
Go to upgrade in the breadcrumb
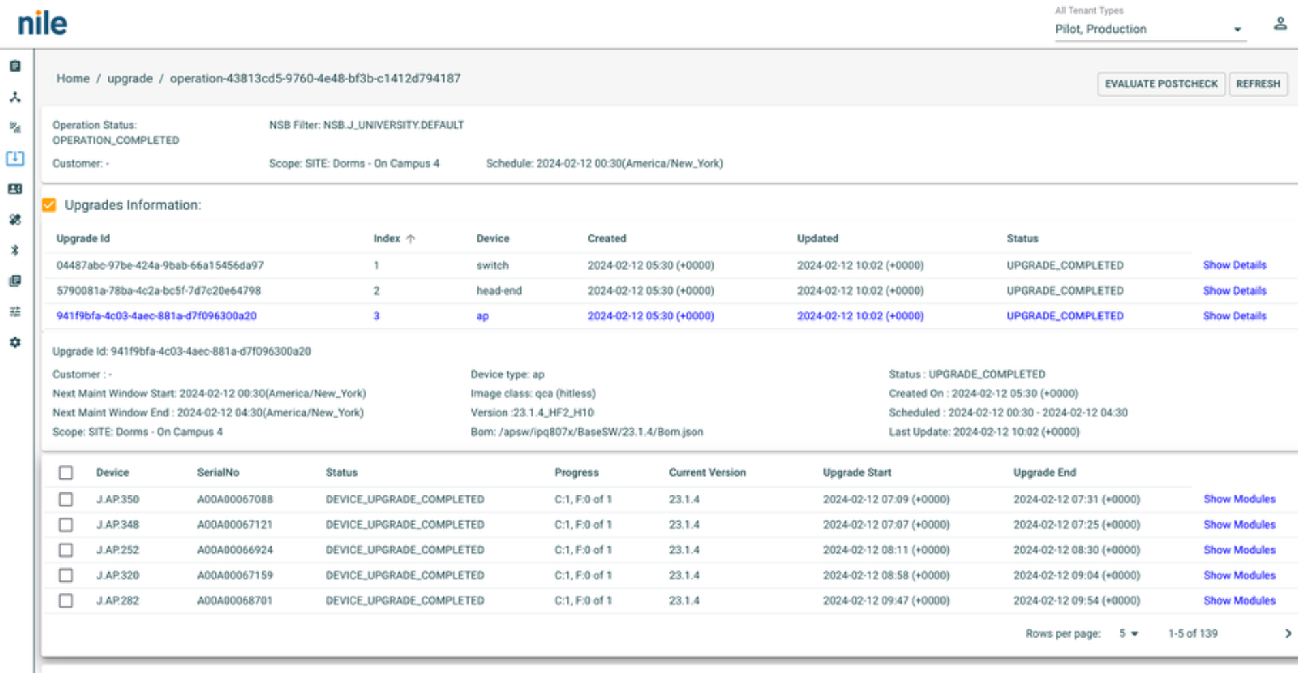(x=129, y=78)
